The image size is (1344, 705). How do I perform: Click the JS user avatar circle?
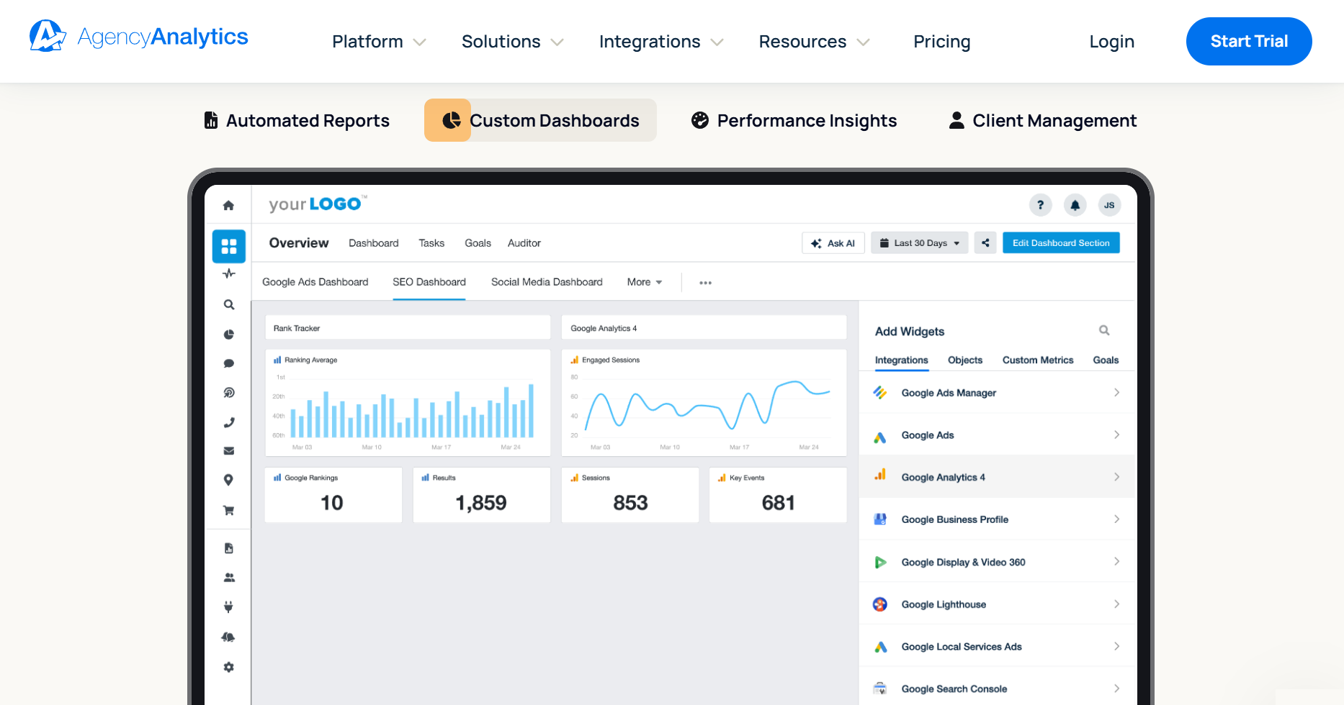tap(1109, 204)
